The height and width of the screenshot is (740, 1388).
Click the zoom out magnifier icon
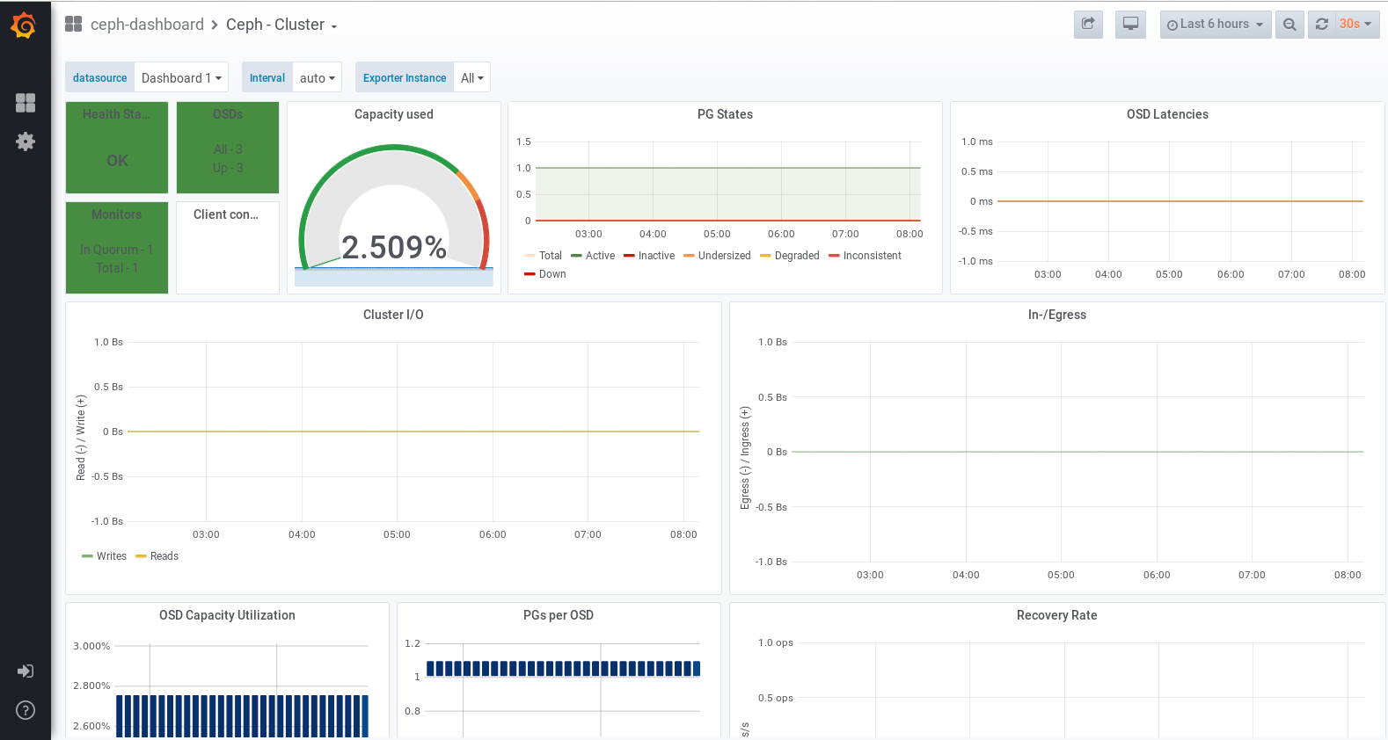click(1289, 25)
